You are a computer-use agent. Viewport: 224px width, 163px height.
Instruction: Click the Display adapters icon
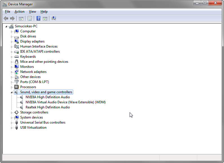tap(17, 41)
